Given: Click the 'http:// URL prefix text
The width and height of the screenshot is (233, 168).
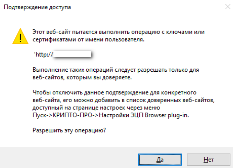Looking at the screenshot, I should tap(43, 55).
